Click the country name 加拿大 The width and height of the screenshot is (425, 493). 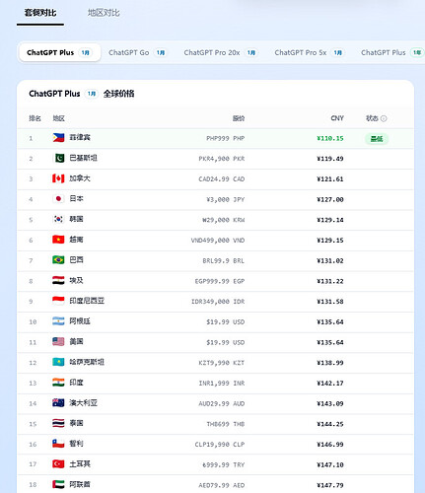(x=80, y=178)
